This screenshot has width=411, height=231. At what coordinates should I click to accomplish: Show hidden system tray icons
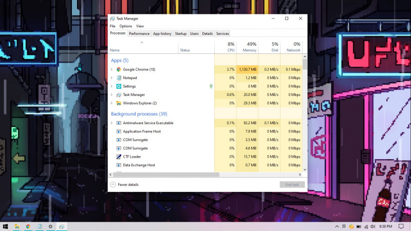[337, 226]
